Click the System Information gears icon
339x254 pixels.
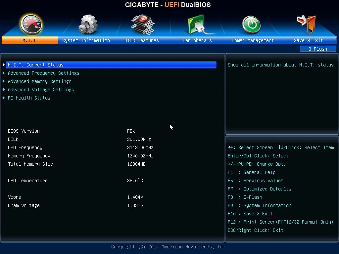pos(87,24)
